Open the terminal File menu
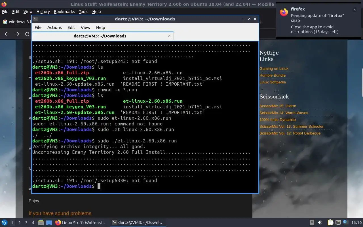Screen dimensions: 363x227 click(38, 28)
